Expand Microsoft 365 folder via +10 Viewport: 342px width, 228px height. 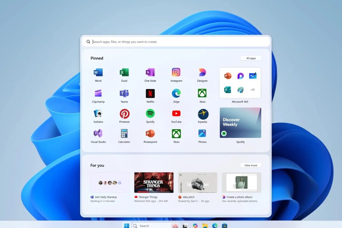pos(252,90)
